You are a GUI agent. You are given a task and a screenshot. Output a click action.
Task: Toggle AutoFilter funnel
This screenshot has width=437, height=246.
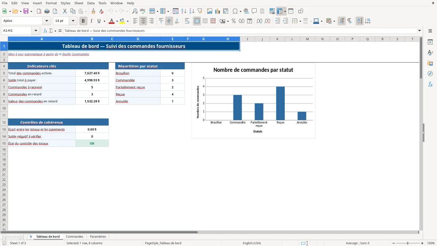tap(200, 11)
